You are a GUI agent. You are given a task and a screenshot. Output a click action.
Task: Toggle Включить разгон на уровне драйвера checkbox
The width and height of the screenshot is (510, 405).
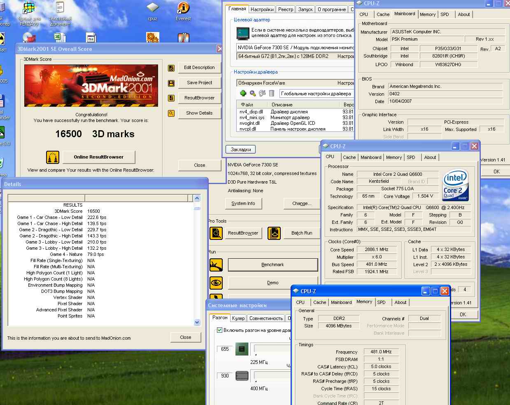(220, 330)
